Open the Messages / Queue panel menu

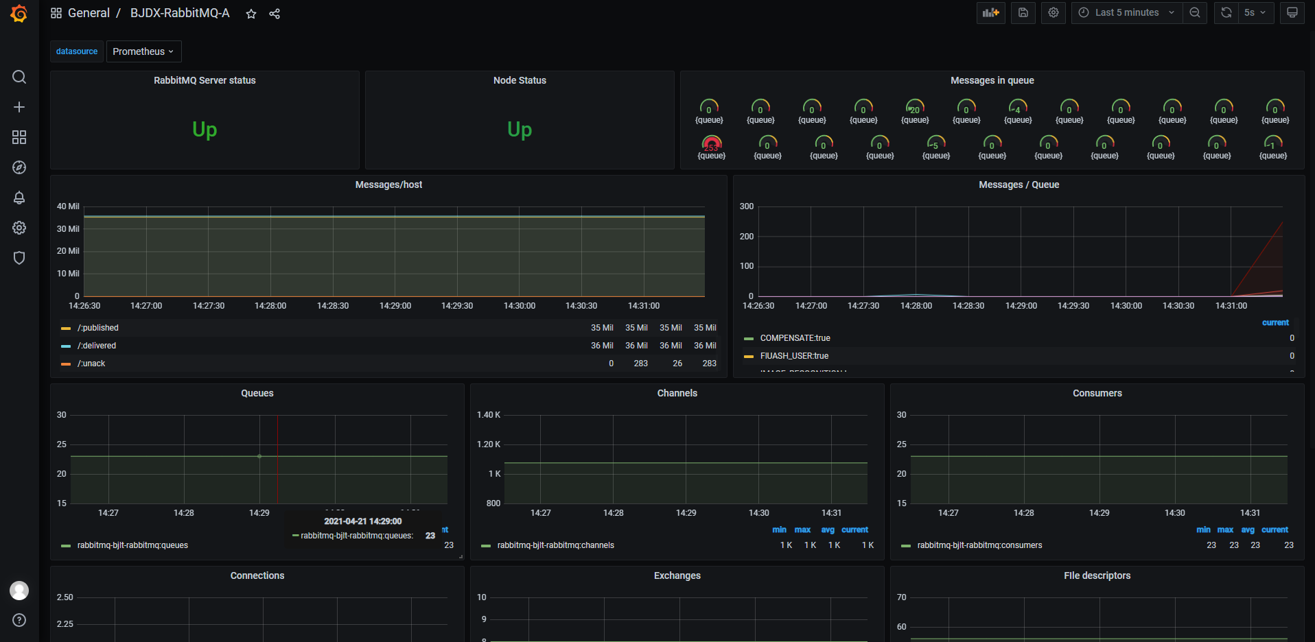click(x=1019, y=185)
